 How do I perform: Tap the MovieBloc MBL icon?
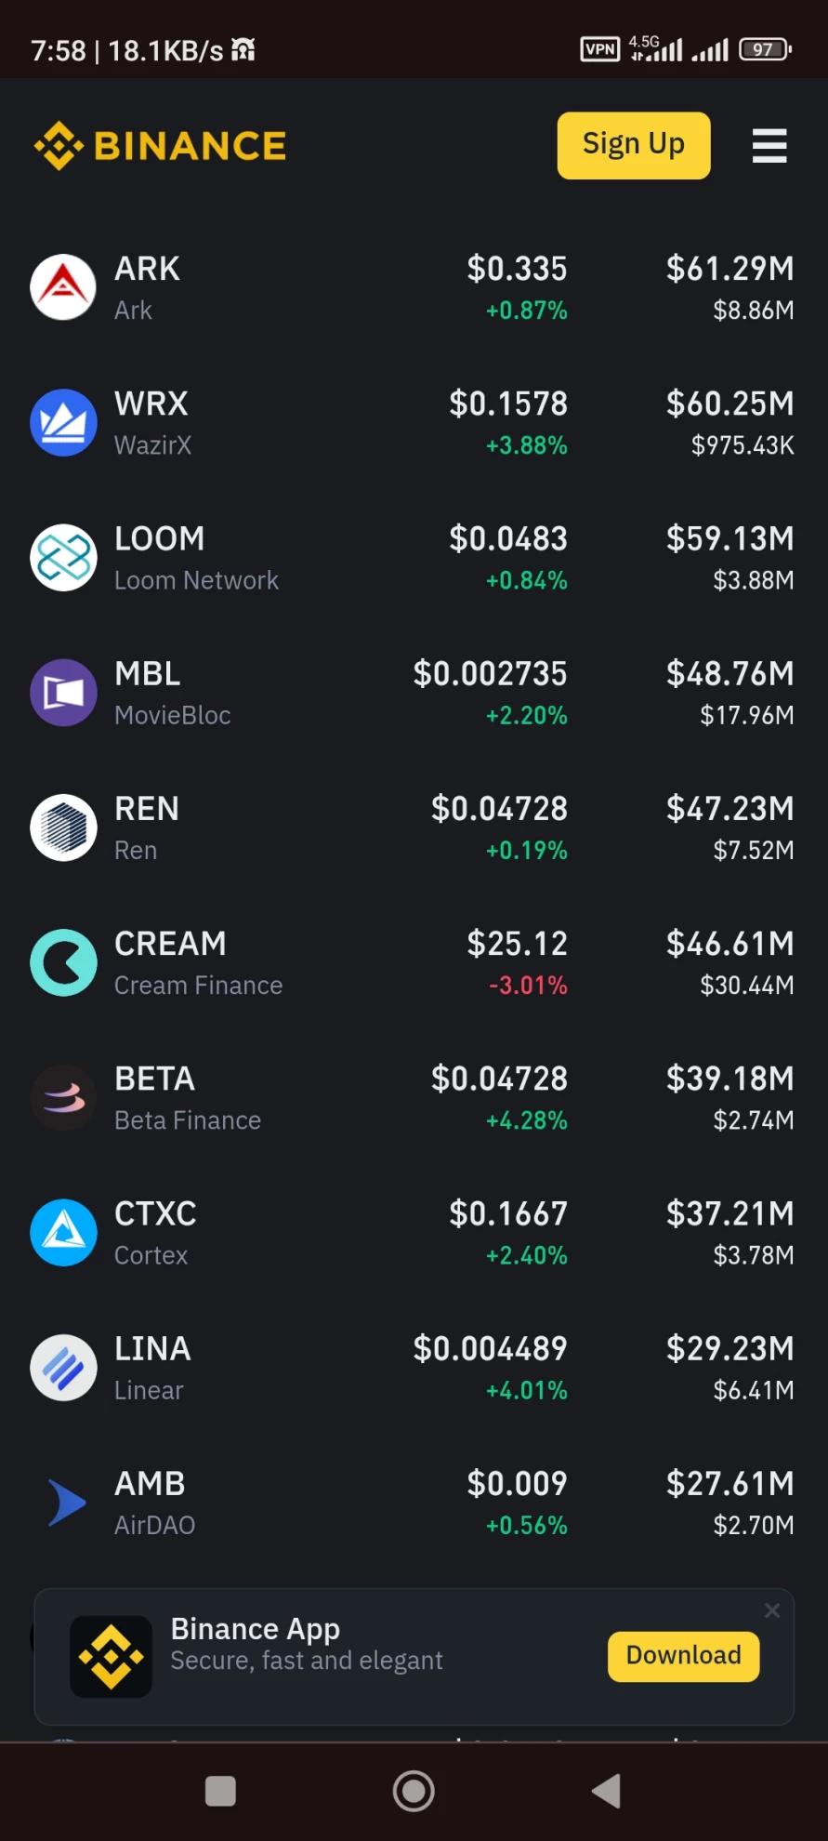[63, 693]
